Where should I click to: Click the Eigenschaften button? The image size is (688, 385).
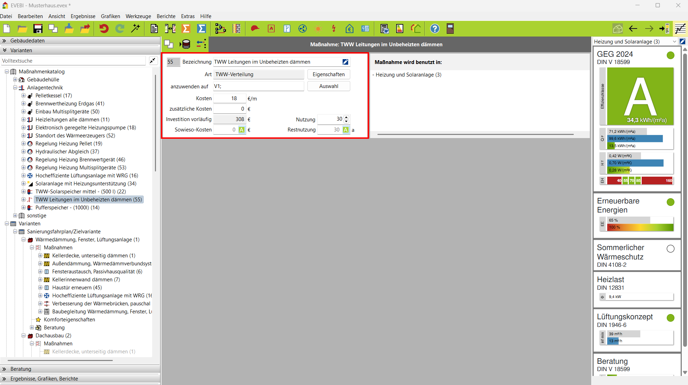point(328,74)
